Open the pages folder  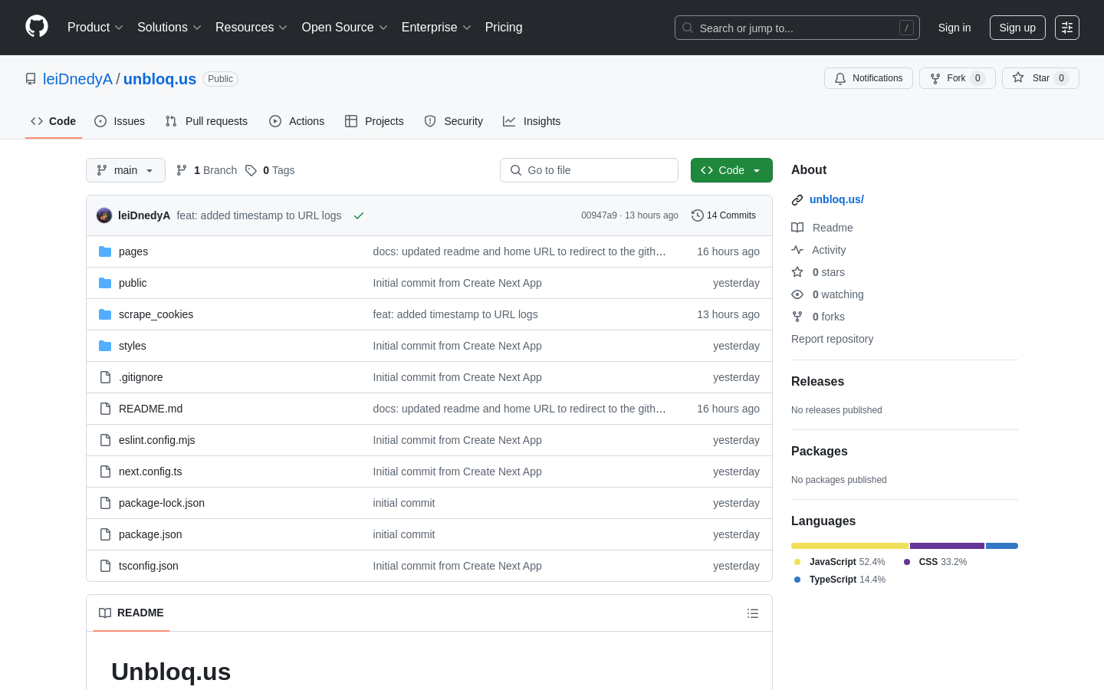[x=133, y=251]
